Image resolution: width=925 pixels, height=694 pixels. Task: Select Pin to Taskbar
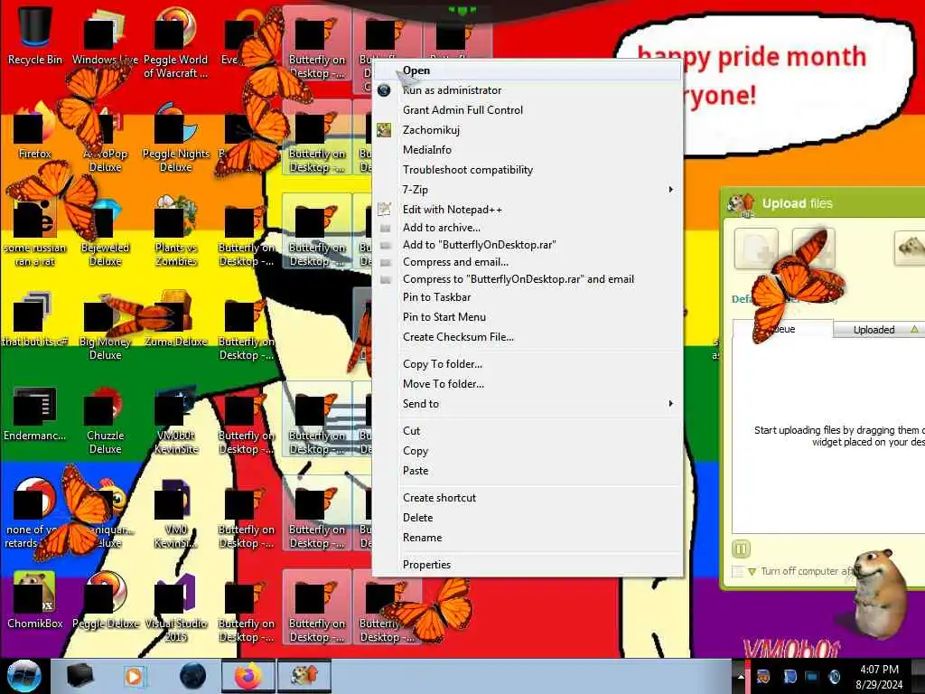tap(528, 296)
